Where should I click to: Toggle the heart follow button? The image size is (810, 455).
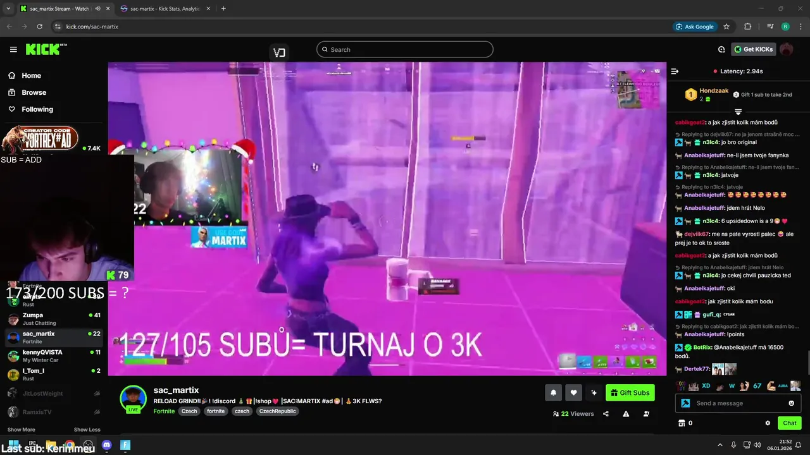coord(573,392)
